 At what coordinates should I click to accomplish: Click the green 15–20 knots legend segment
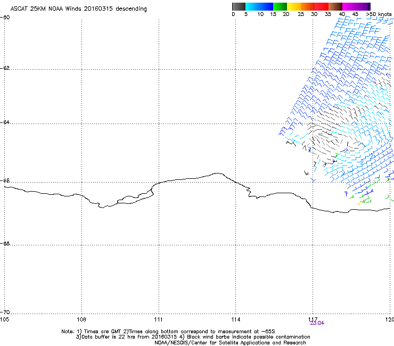pyautogui.click(x=280, y=6)
